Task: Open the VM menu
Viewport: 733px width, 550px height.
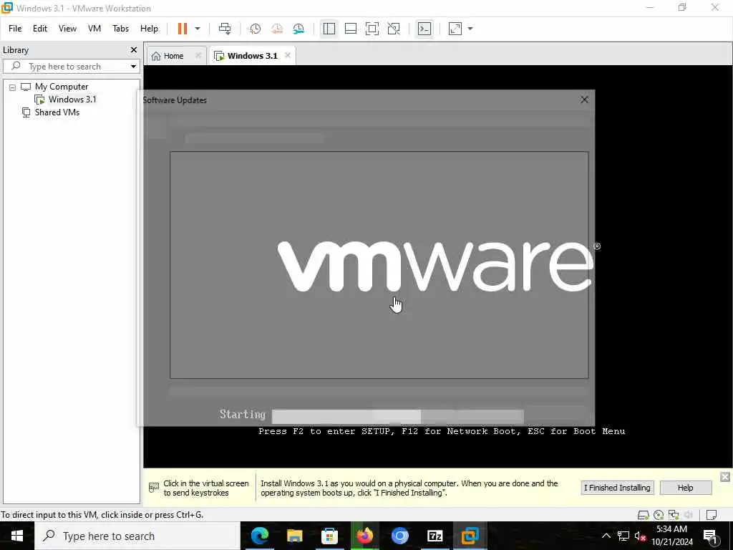Action: click(94, 29)
